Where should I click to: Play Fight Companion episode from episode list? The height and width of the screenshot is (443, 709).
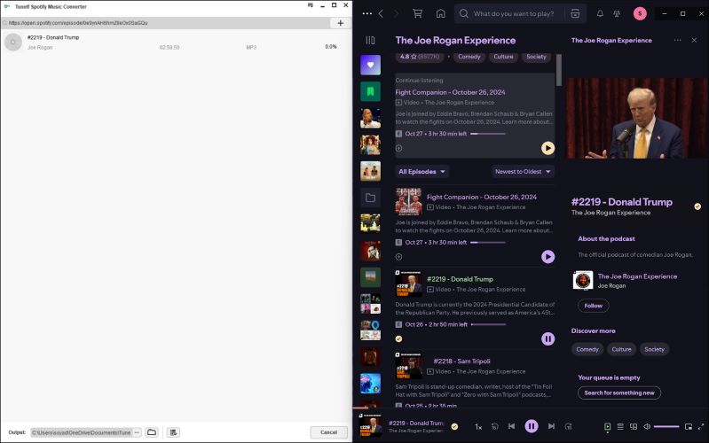pos(548,257)
